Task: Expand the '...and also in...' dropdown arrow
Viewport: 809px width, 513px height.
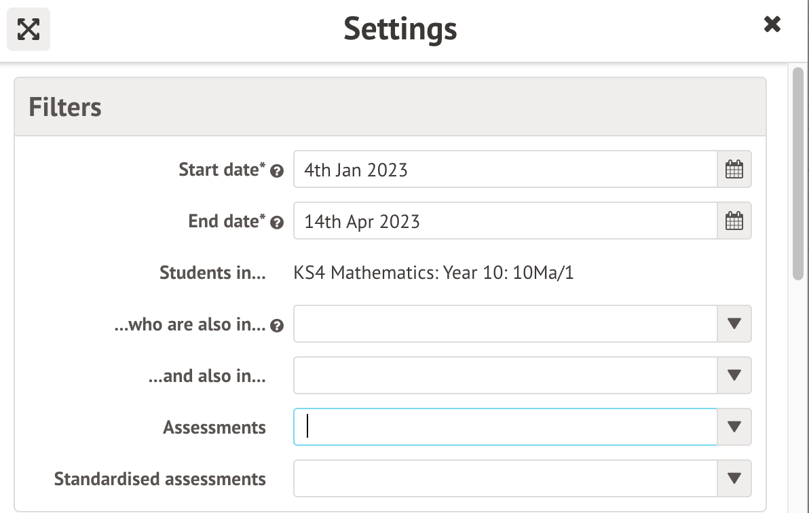Action: [x=734, y=375]
